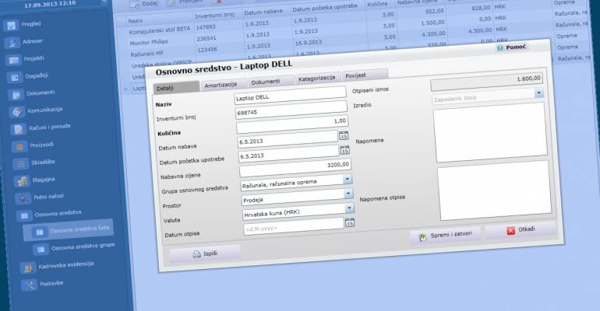The width and height of the screenshot is (600, 311).
Task: Click Datum nabave field 6.5.2013
Action: click(288, 139)
